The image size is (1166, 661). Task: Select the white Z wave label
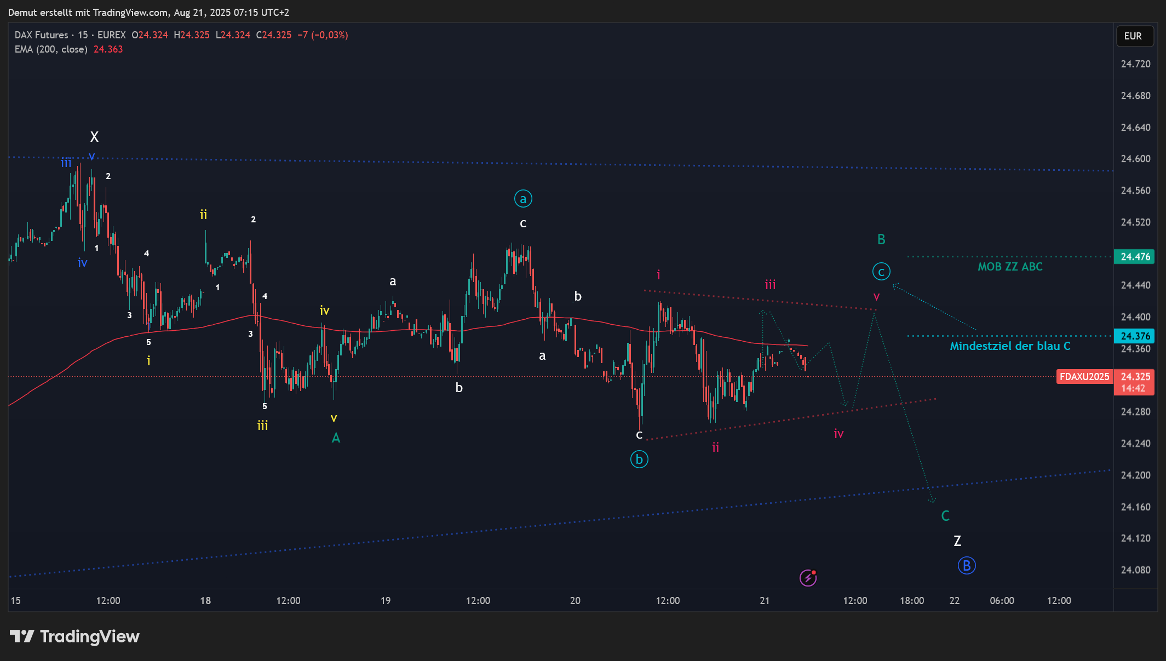(957, 541)
